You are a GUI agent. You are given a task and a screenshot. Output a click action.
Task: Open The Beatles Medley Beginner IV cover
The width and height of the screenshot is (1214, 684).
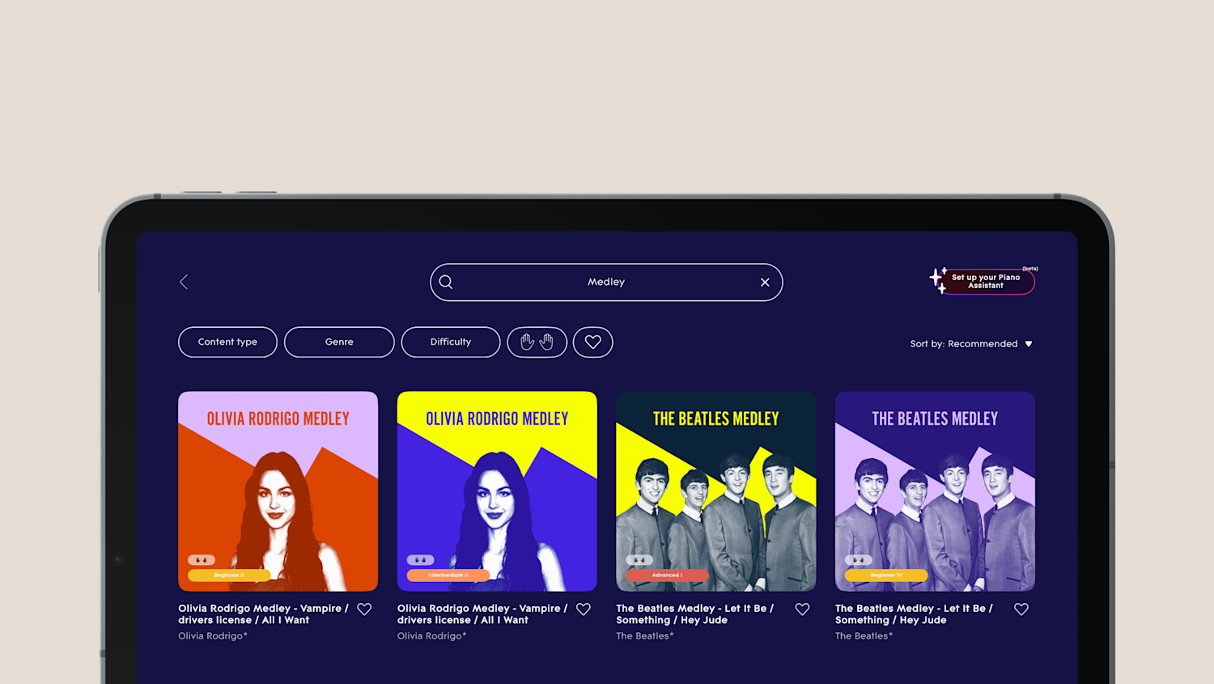point(935,491)
